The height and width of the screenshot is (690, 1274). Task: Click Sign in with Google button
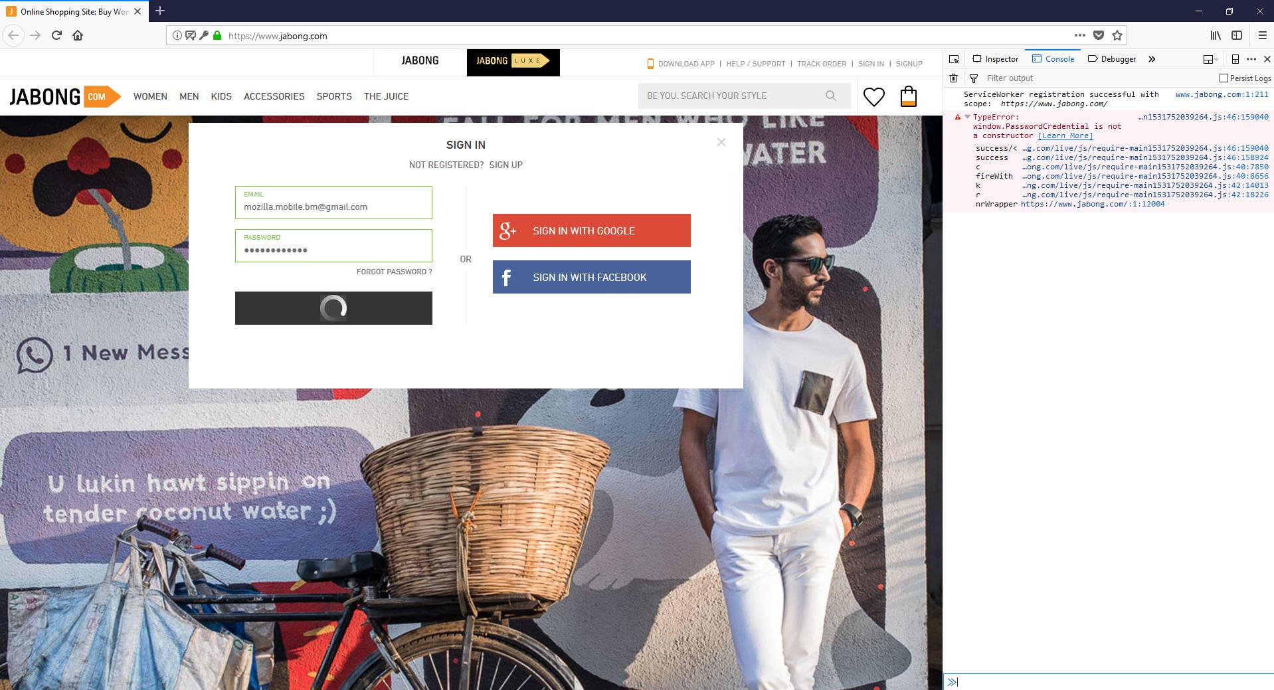tap(591, 230)
